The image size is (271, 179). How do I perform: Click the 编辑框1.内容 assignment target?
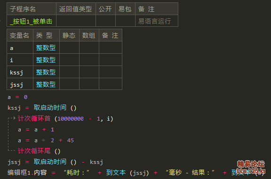coord(27,172)
